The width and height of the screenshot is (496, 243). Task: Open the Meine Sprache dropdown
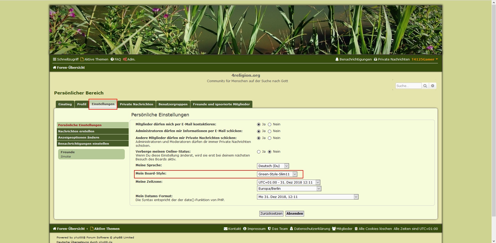click(273, 166)
